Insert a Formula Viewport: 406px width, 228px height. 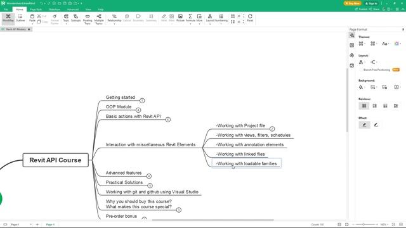pyautogui.click(x=190, y=18)
